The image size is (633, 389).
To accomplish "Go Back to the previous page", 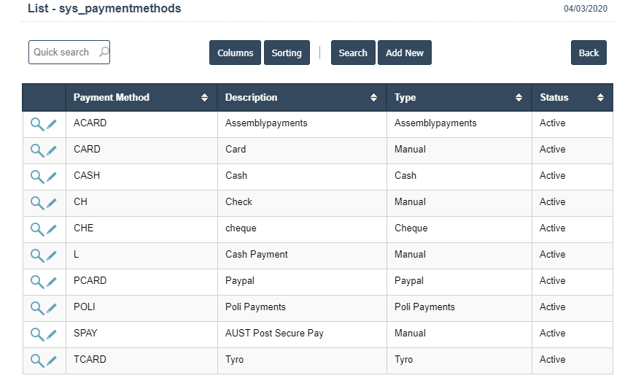I will point(589,53).
